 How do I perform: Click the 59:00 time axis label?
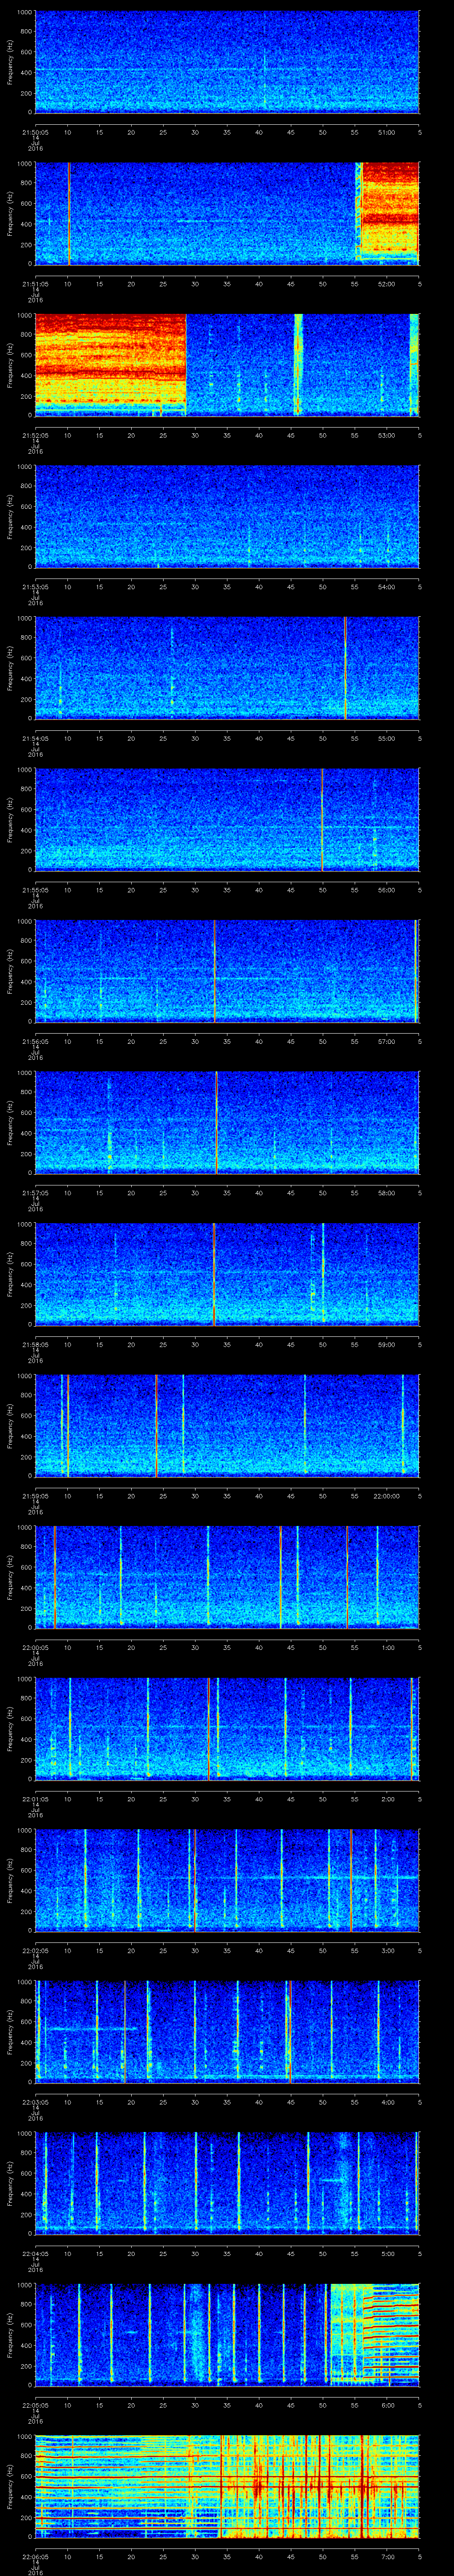coord(386,1345)
